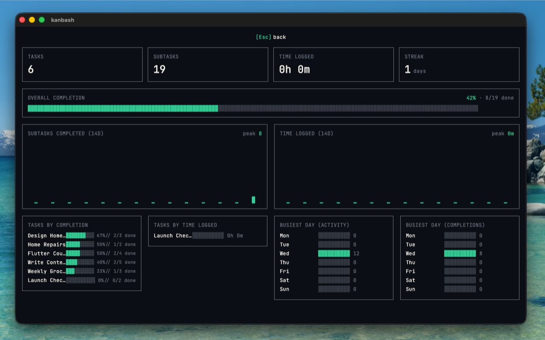Viewport: 545px width, 340px height.
Task: Click Sat label in Activity panel
Action: coord(284,280)
